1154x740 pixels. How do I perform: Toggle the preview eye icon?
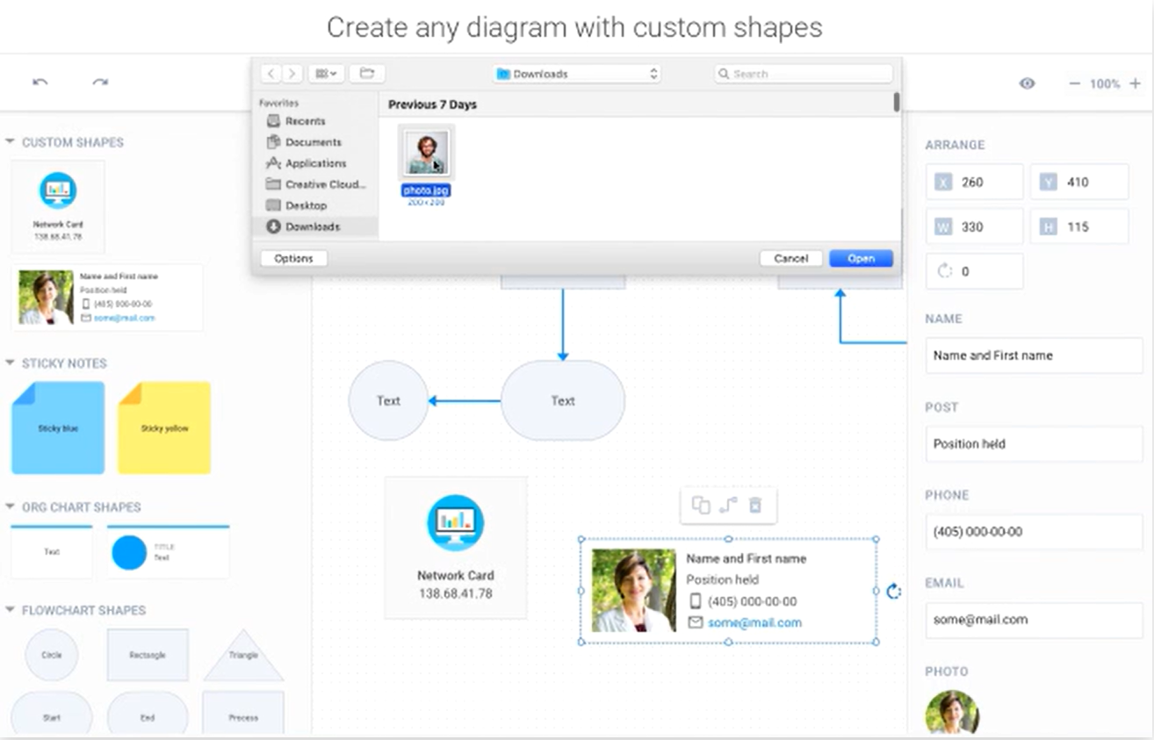pos(1027,83)
